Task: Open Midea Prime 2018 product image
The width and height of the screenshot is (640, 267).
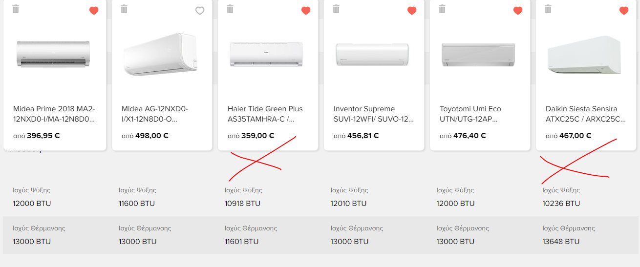Action: pyautogui.click(x=53, y=54)
